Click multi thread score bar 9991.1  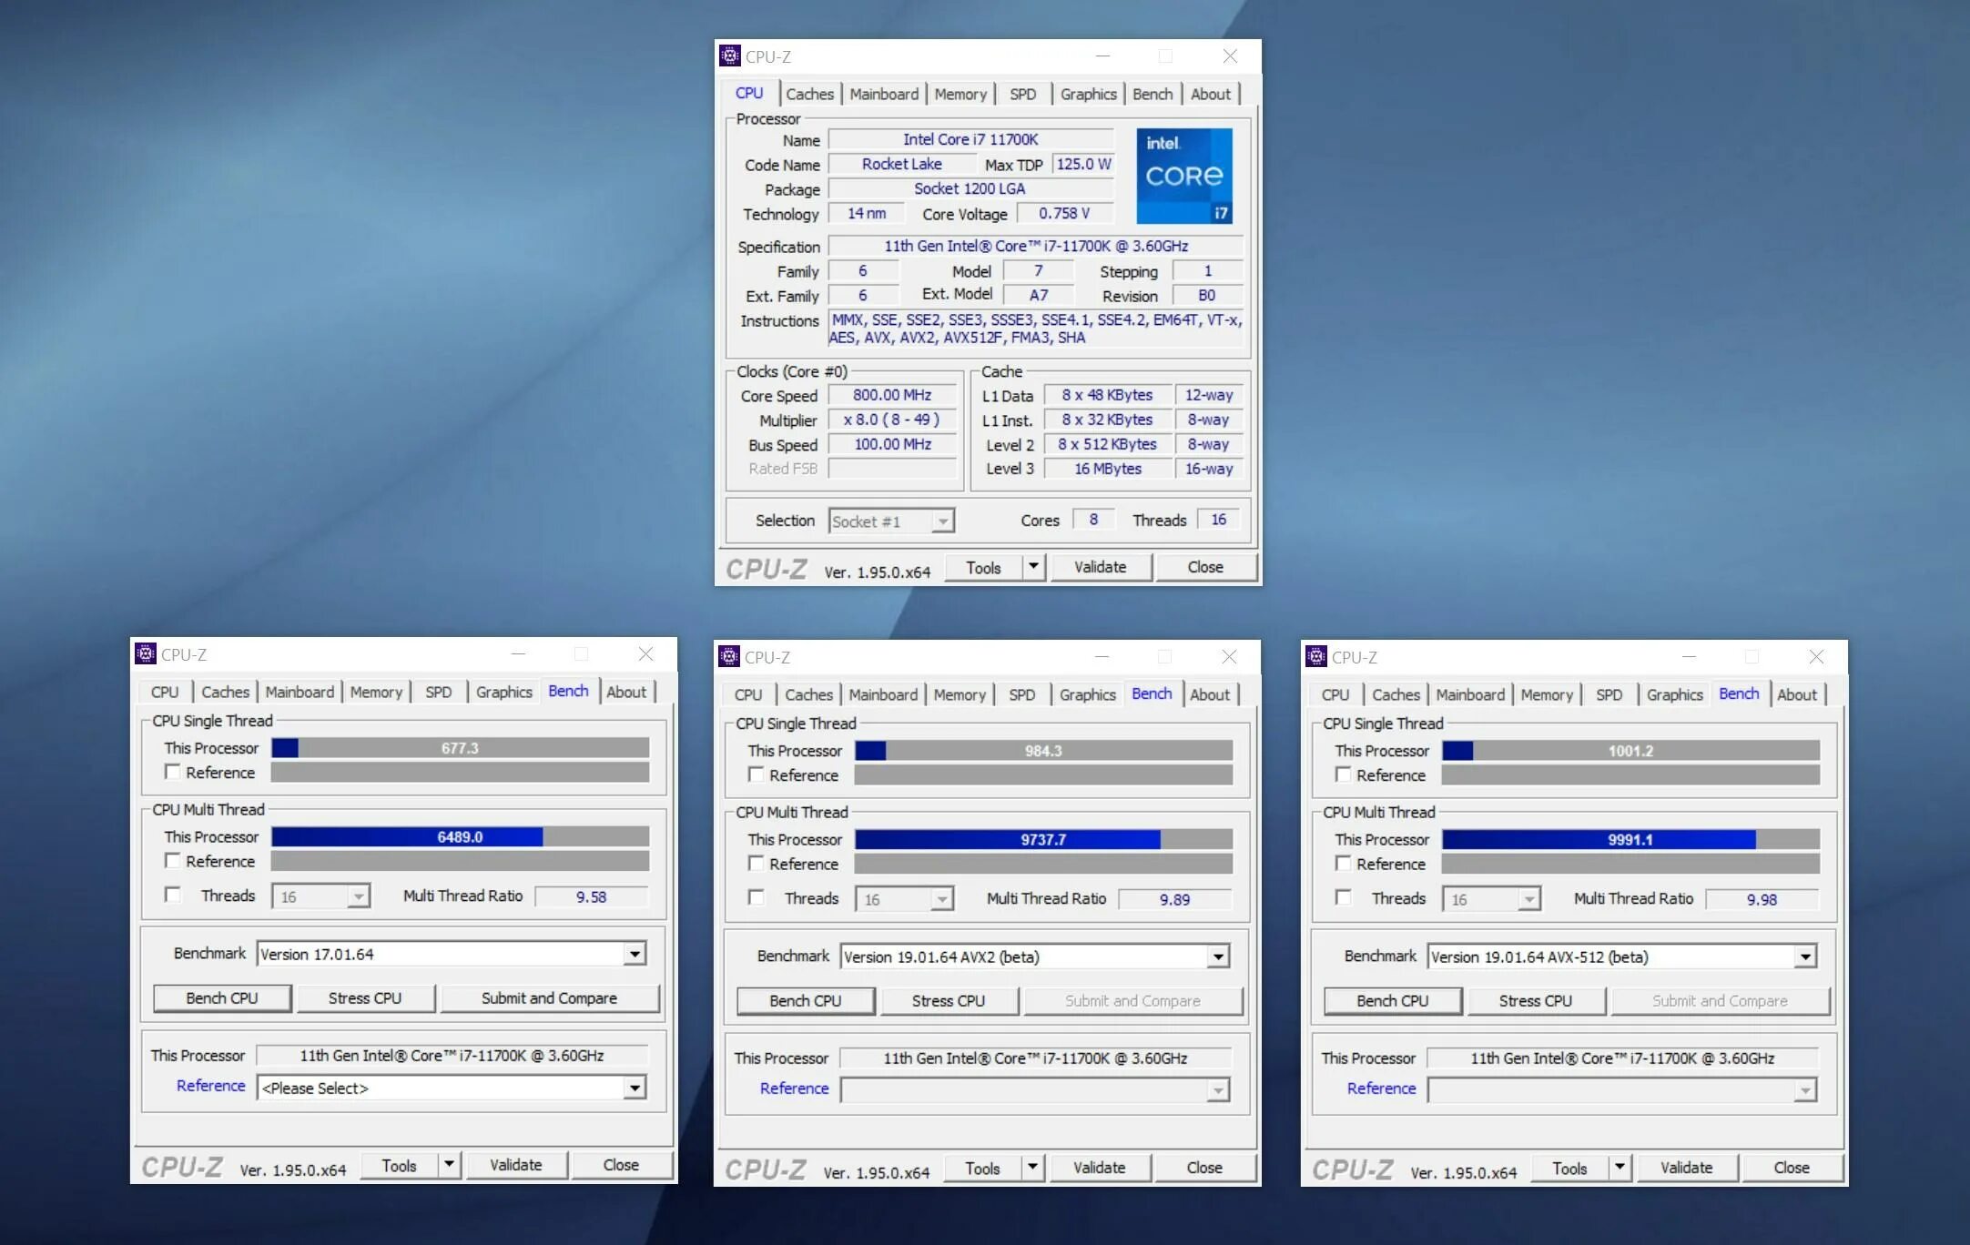[x=1630, y=839]
